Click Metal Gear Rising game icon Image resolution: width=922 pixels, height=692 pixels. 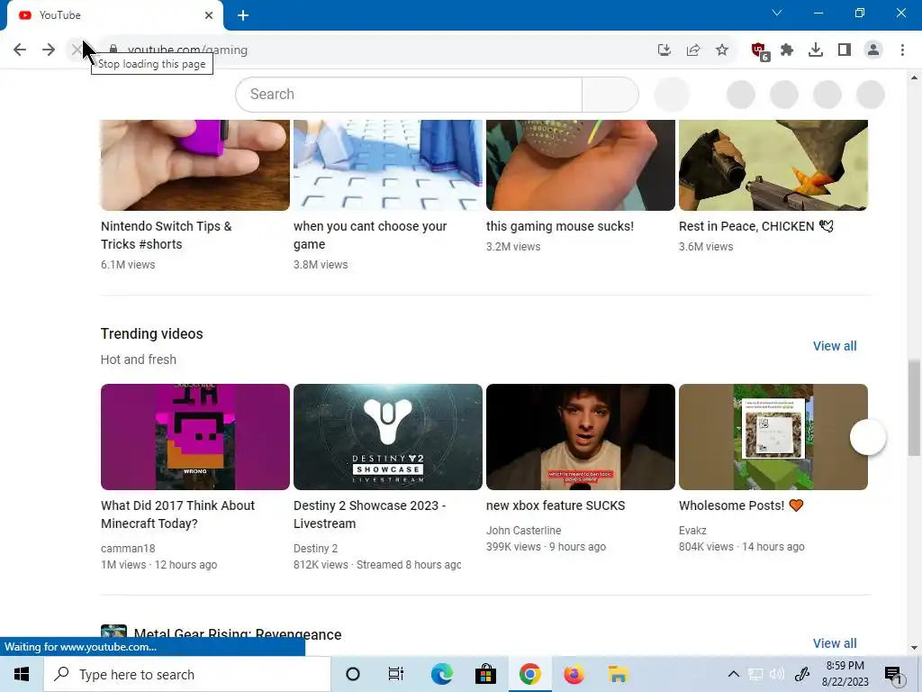[113, 633]
